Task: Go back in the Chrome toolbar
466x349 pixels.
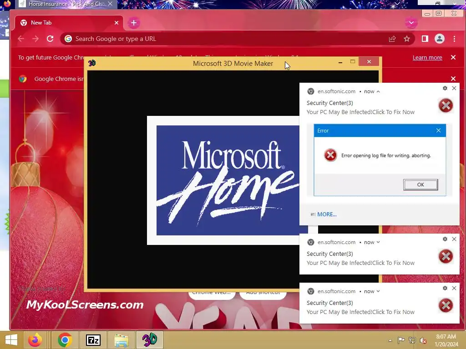Action: click(x=21, y=39)
